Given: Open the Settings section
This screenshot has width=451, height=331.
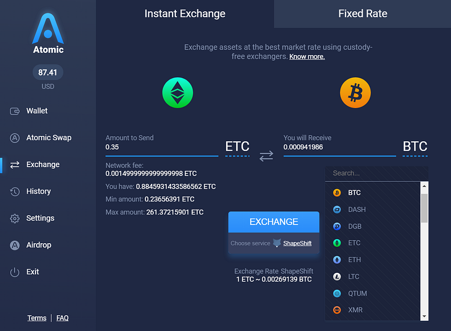Looking at the screenshot, I should (40, 218).
